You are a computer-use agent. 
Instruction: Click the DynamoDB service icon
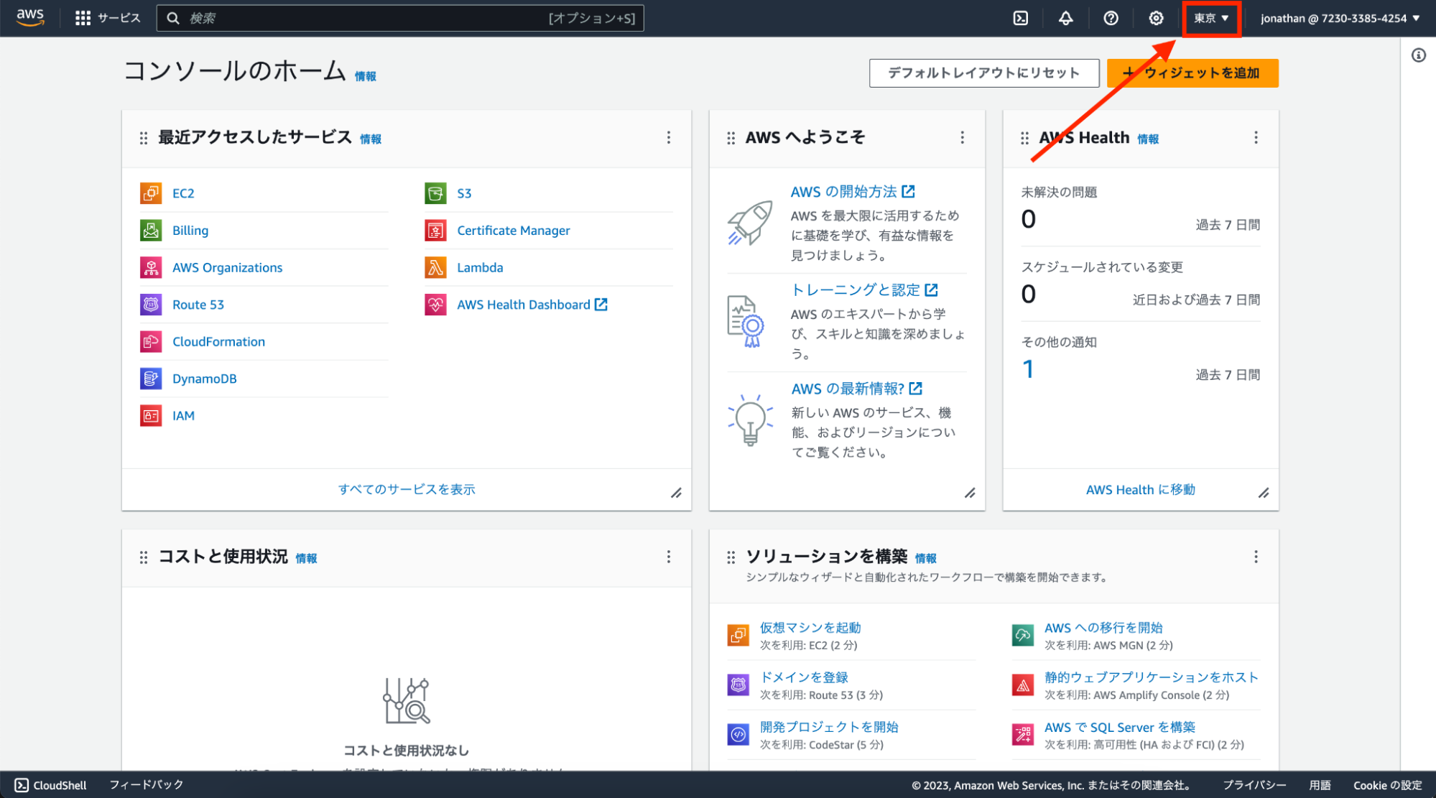pos(151,379)
